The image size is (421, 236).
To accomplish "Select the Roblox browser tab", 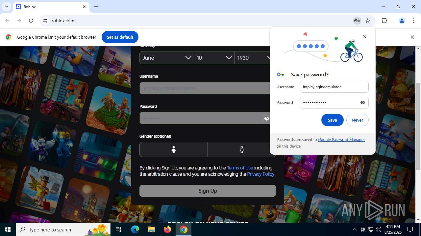I will (x=51, y=7).
